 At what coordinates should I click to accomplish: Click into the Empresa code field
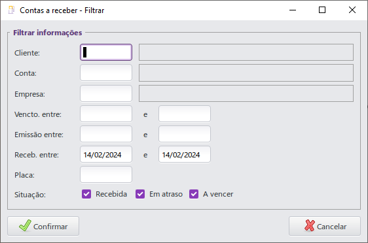pos(106,93)
